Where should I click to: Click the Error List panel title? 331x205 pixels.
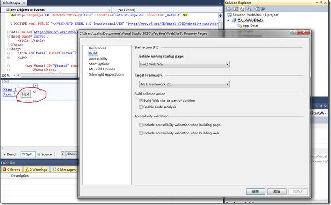click(x=8, y=163)
